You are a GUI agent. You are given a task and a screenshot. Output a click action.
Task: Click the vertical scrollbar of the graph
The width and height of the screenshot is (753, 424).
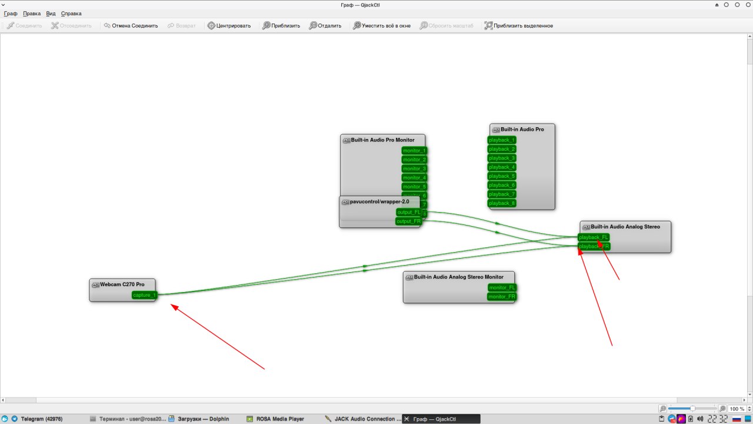(750, 215)
